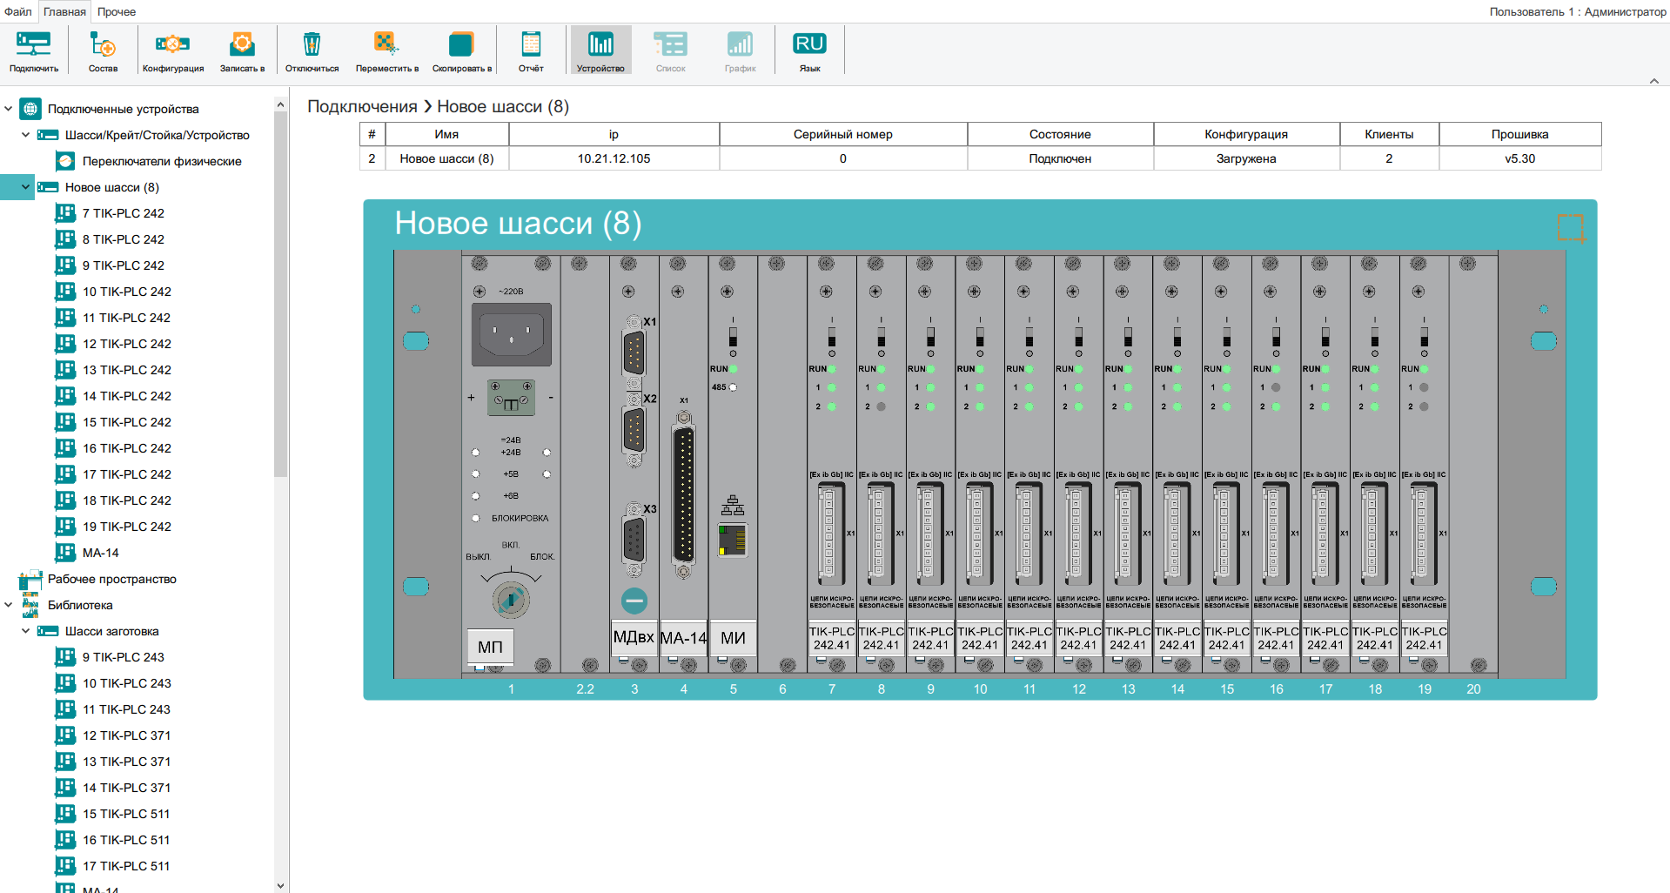This screenshot has width=1670, height=893.
Task: Open Конфигурация in the toolbar
Action: (x=173, y=51)
